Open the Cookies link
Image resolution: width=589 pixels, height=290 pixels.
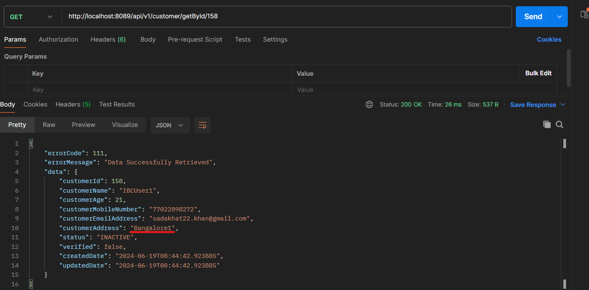(549, 40)
